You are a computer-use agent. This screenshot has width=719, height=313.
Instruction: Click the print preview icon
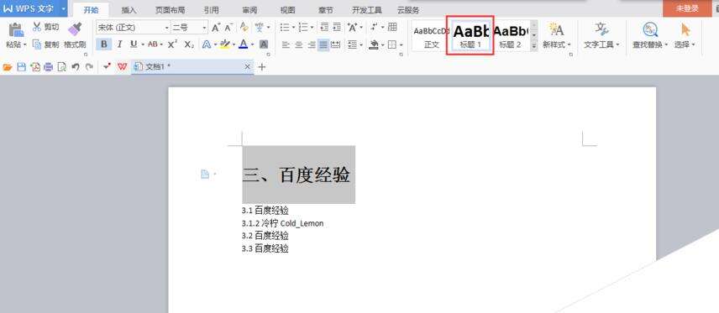pos(62,67)
